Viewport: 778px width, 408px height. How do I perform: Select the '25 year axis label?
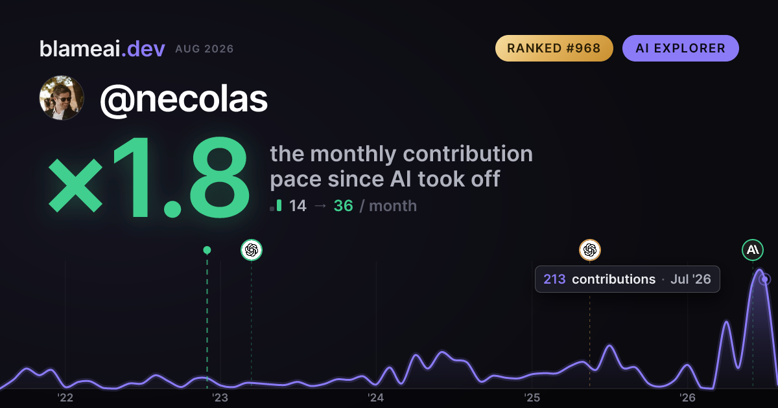(x=532, y=397)
